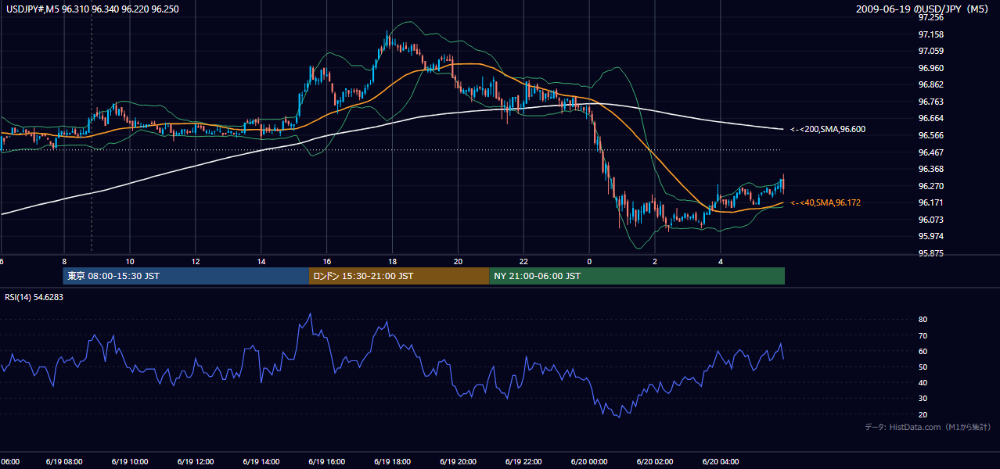This screenshot has width=1000, height=469.
Task: Click the 6/20 04:00 time axis label
Action: (721, 462)
